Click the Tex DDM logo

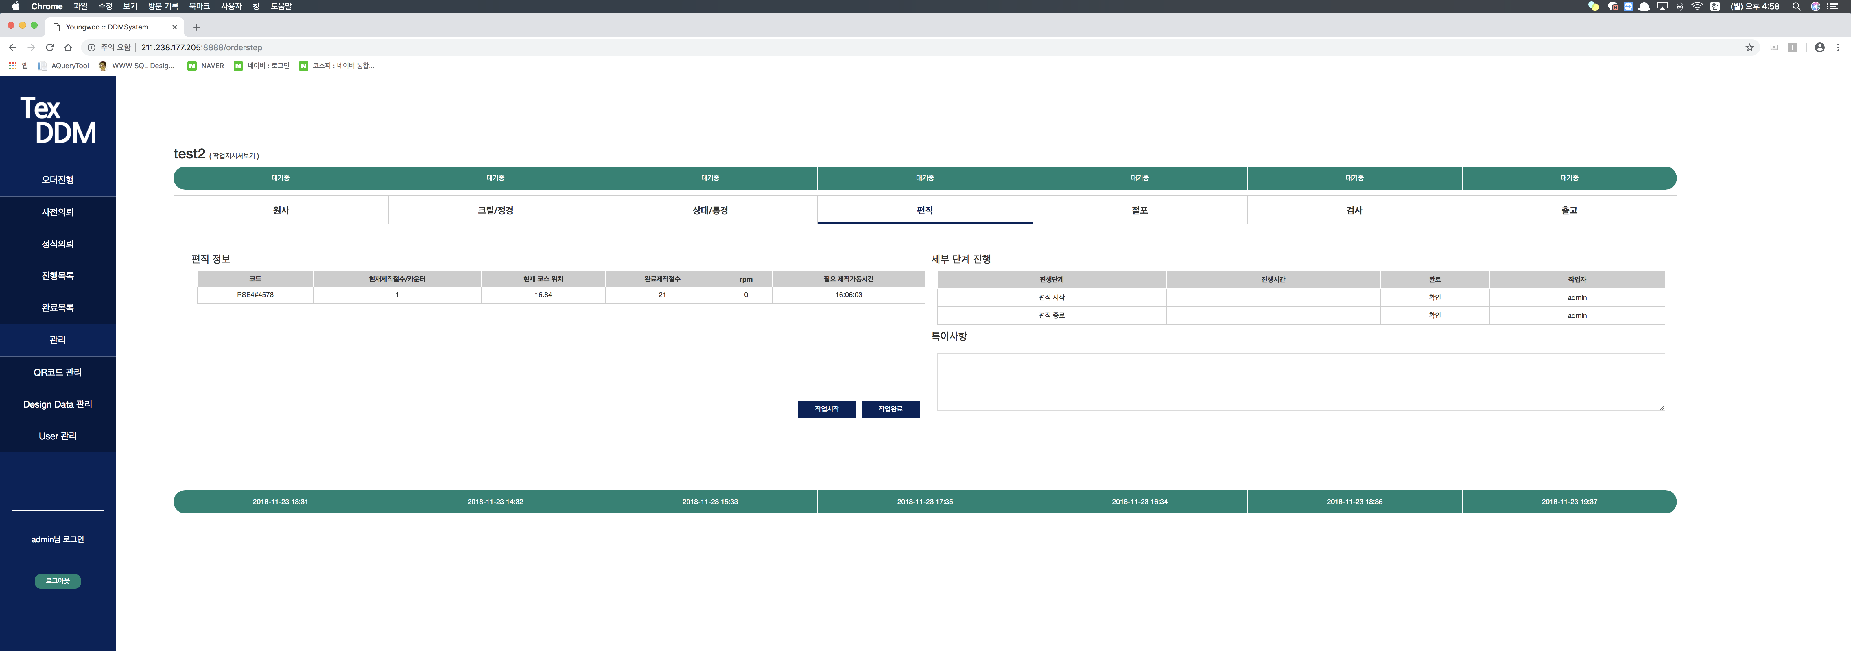58,120
